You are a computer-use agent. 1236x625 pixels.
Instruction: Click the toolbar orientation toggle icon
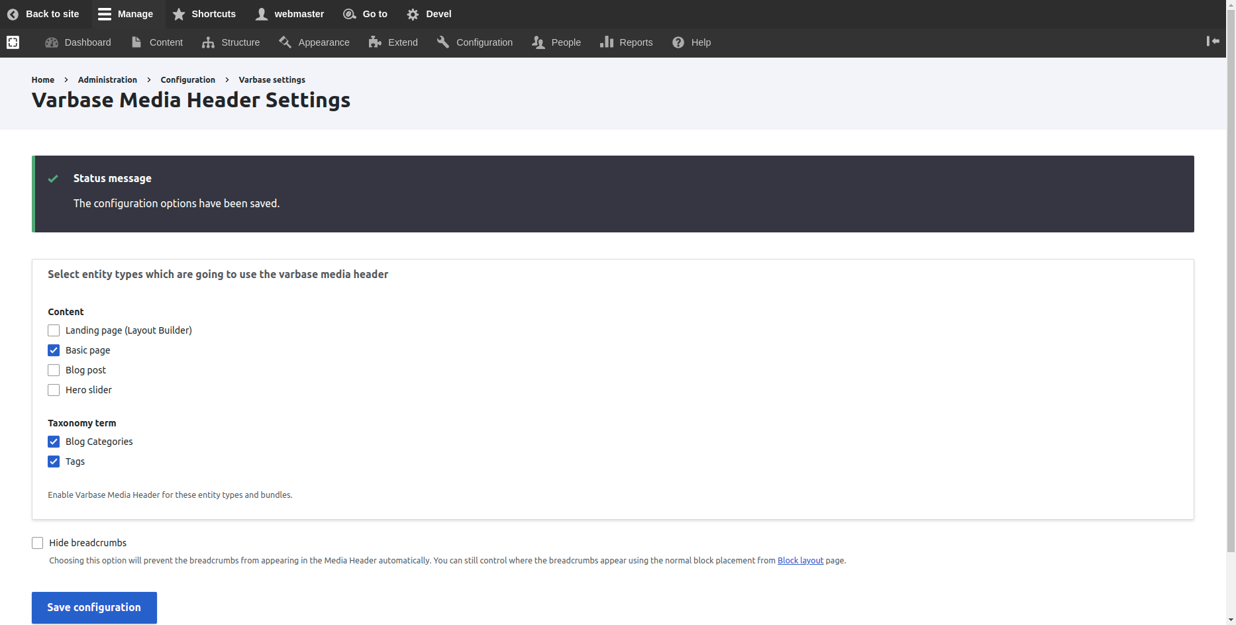tap(1213, 42)
